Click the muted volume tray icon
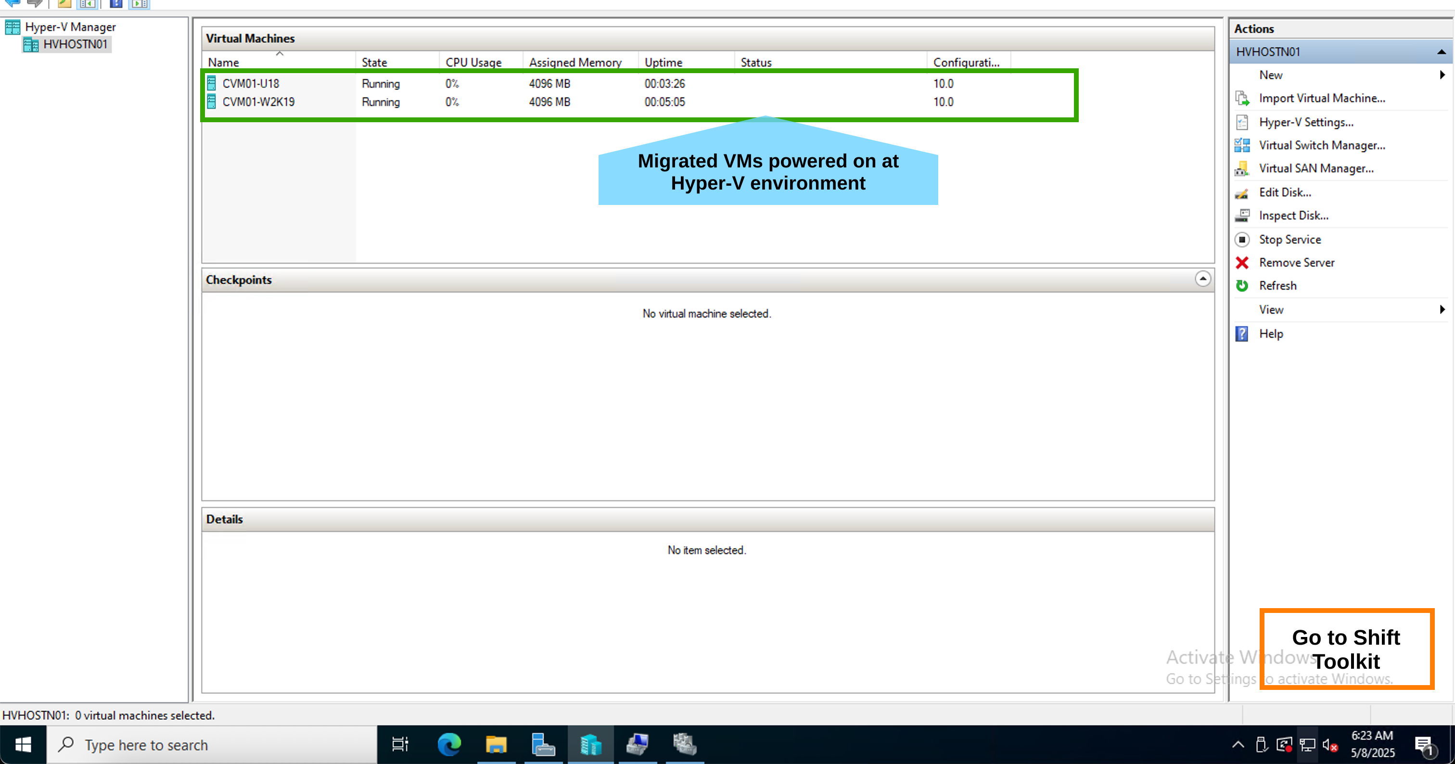1455x764 pixels. tap(1329, 745)
